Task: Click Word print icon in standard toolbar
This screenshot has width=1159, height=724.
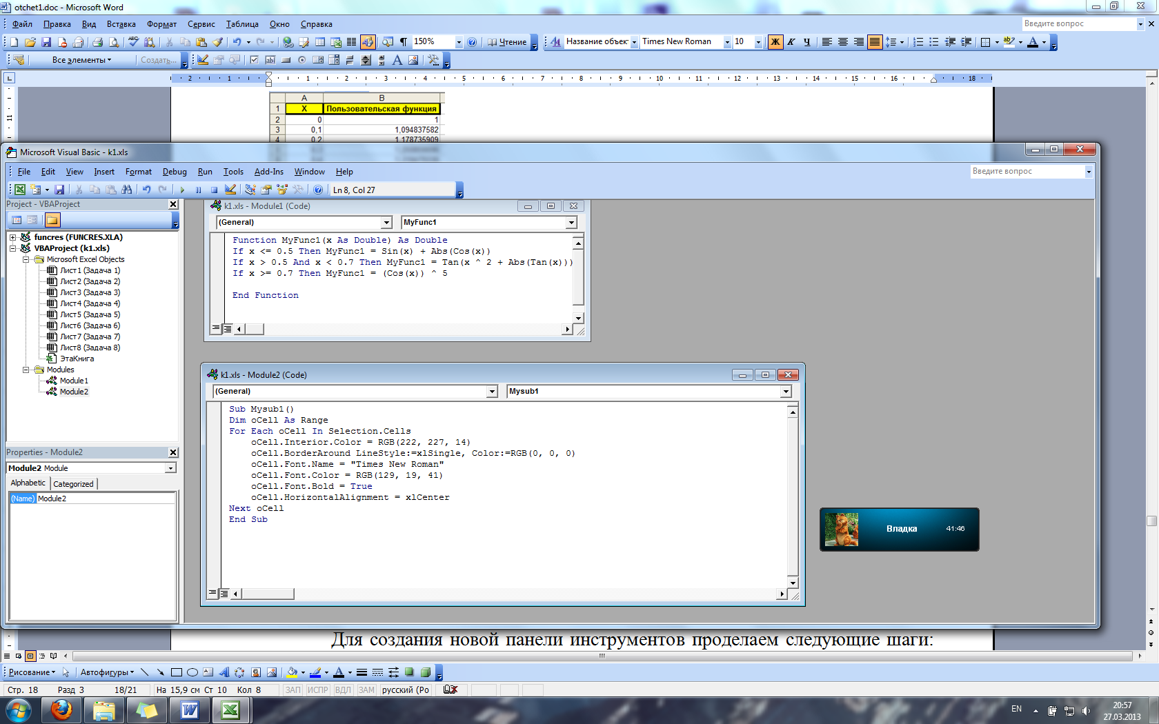Action: tap(97, 42)
